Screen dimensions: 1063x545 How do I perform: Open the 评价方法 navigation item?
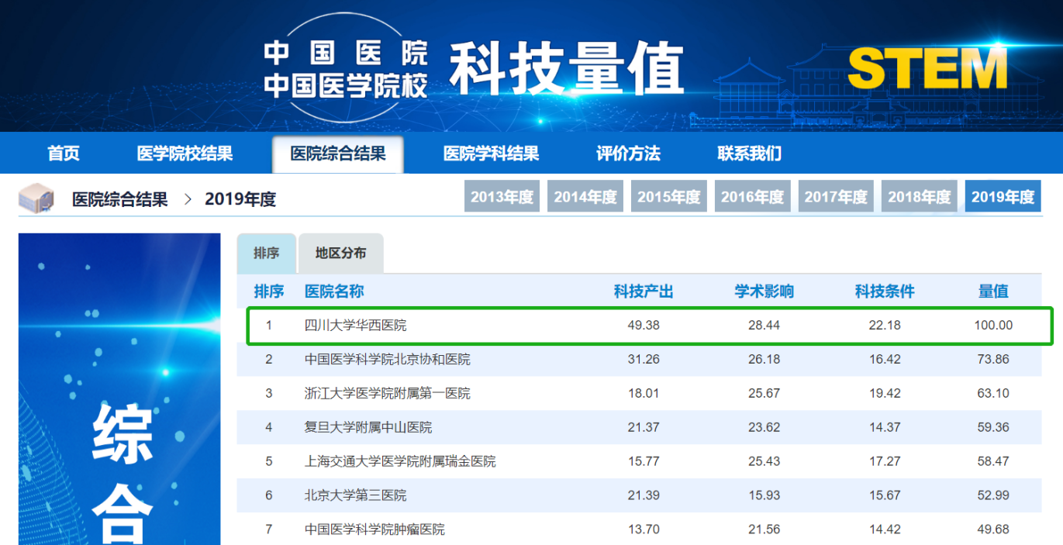click(628, 153)
